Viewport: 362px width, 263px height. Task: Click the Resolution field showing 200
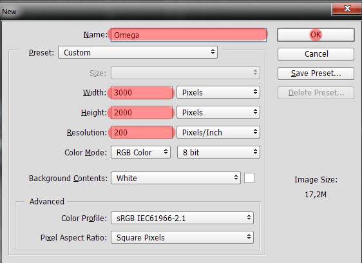pyautogui.click(x=142, y=132)
